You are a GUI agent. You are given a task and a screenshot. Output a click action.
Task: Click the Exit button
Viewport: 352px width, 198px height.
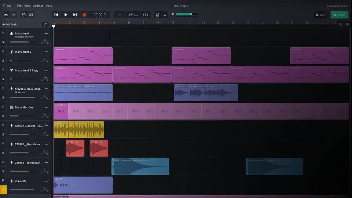pos(7,5)
